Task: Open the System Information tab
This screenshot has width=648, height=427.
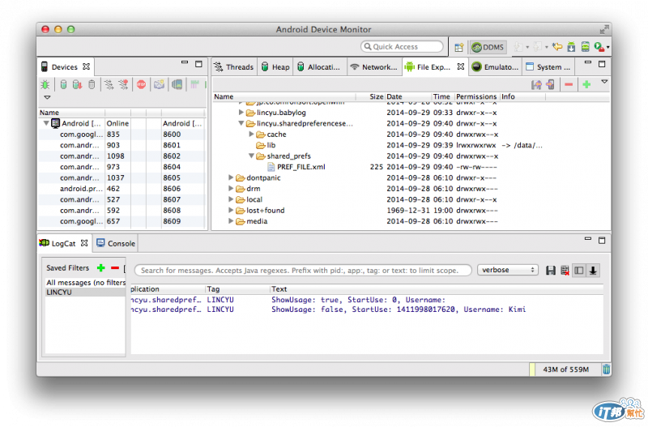Action: pos(548,67)
